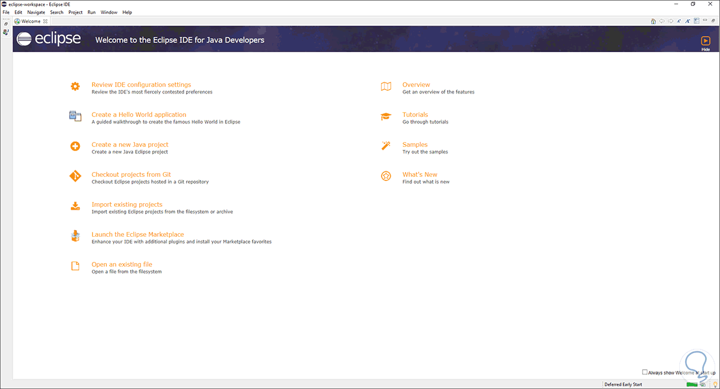Screen dimensions: 720x389
Task: Open Create a Hello World application link
Action: pos(139,114)
